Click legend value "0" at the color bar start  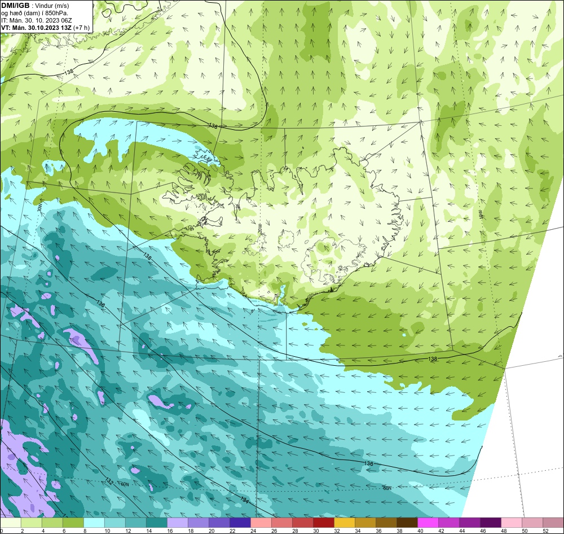tap(2, 531)
